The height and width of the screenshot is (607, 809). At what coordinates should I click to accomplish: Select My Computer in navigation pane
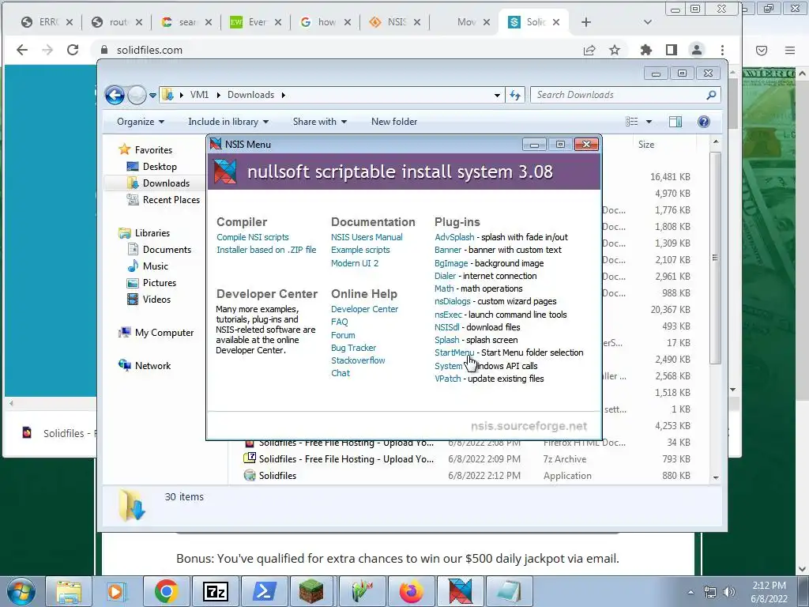click(164, 333)
